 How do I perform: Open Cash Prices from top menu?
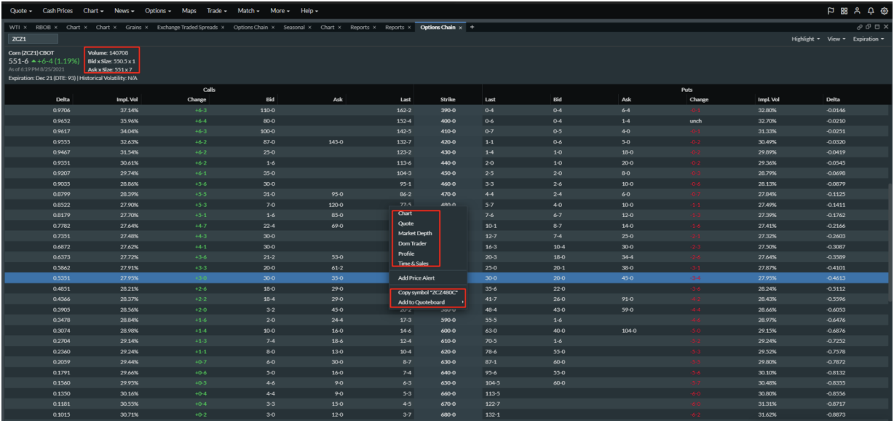pyautogui.click(x=59, y=12)
